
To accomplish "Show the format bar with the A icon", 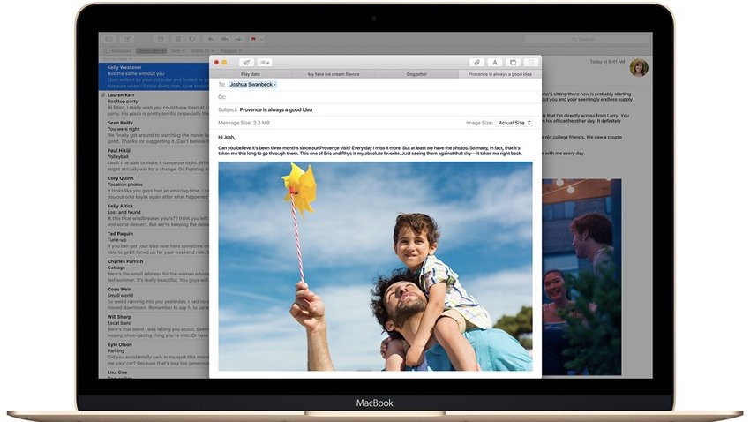I will pyautogui.click(x=495, y=62).
